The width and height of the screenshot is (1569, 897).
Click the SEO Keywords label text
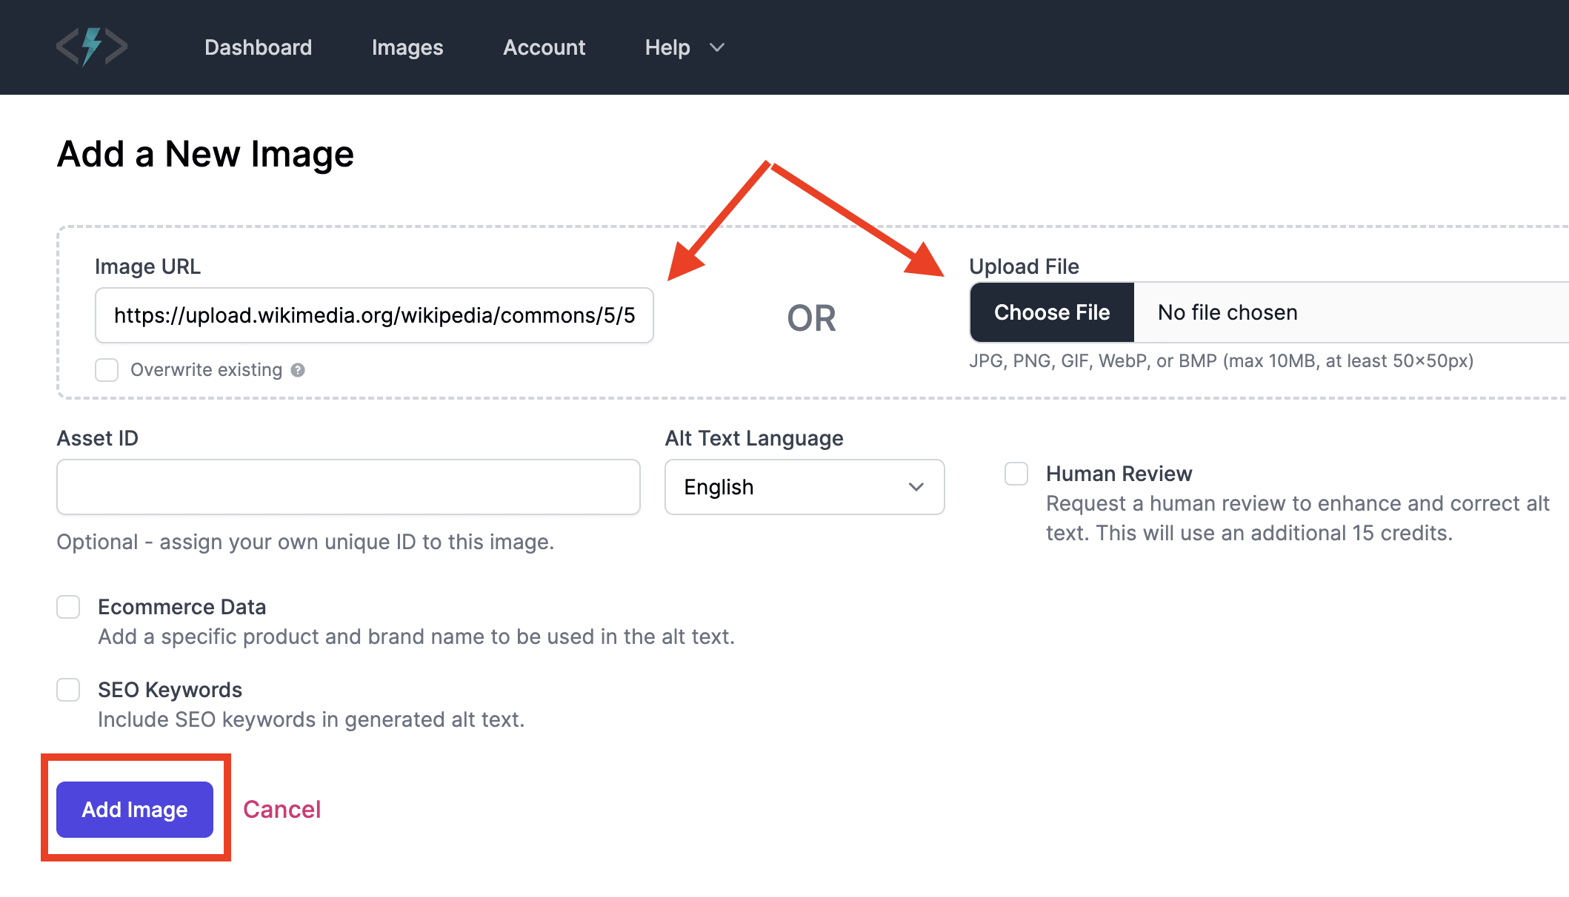(x=170, y=690)
